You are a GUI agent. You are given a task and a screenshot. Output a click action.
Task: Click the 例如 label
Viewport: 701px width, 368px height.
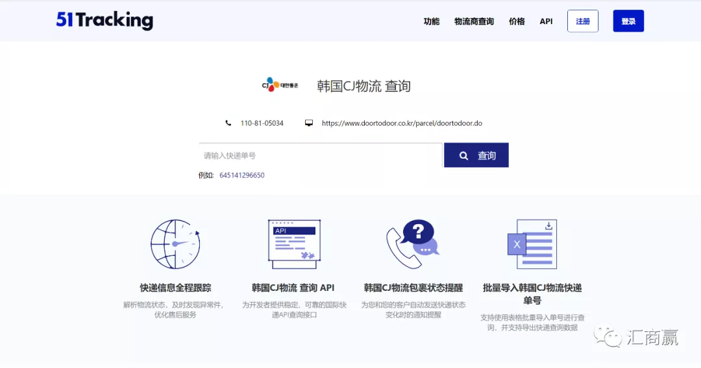(x=206, y=176)
